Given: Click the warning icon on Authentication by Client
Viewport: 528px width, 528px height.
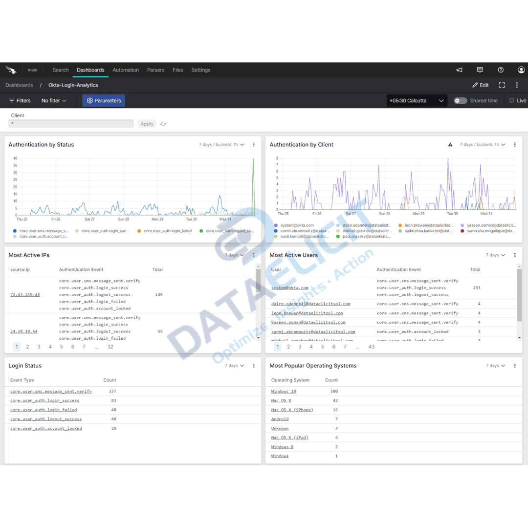Looking at the screenshot, I should [450, 145].
